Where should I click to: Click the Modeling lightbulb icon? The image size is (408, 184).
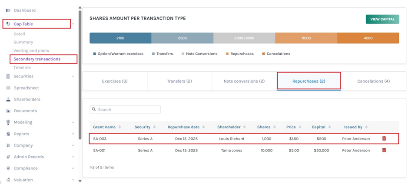coord(8,122)
